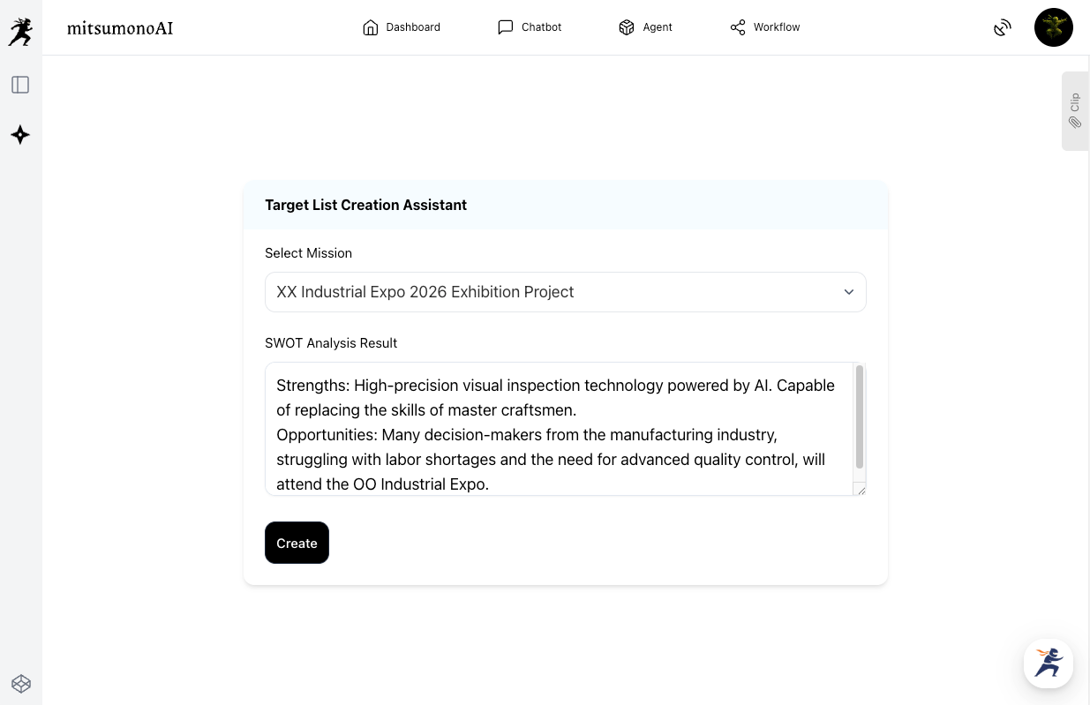Click the Target List Creation Assistant heading
Viewport: 1090px width, 705px height.
(365, 205)
